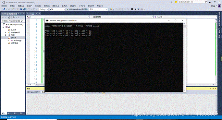Click the undo toolbar icon

click(29, 9)
